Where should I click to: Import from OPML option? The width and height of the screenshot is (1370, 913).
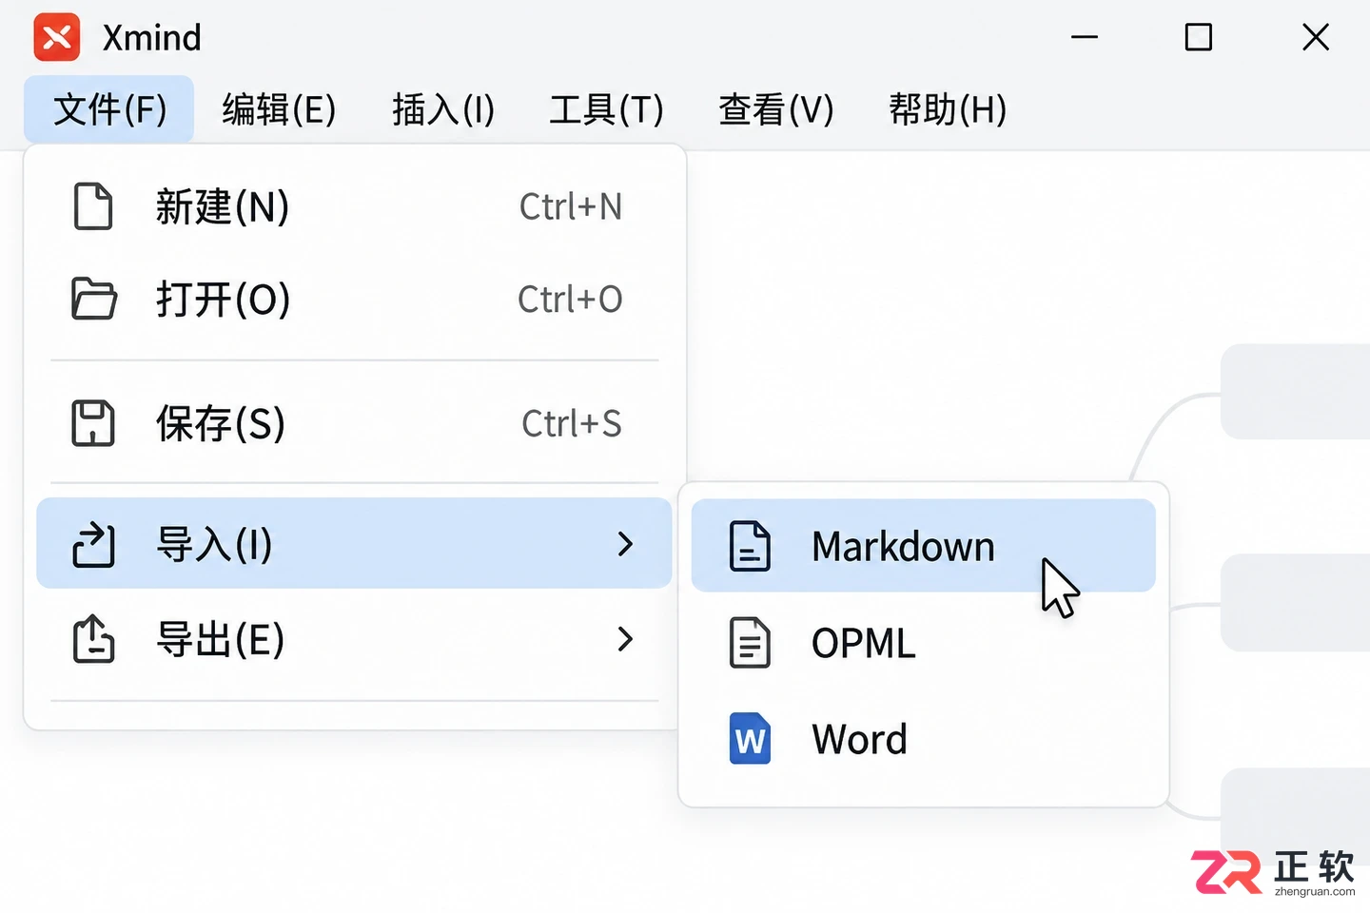[x=924, y=643]
